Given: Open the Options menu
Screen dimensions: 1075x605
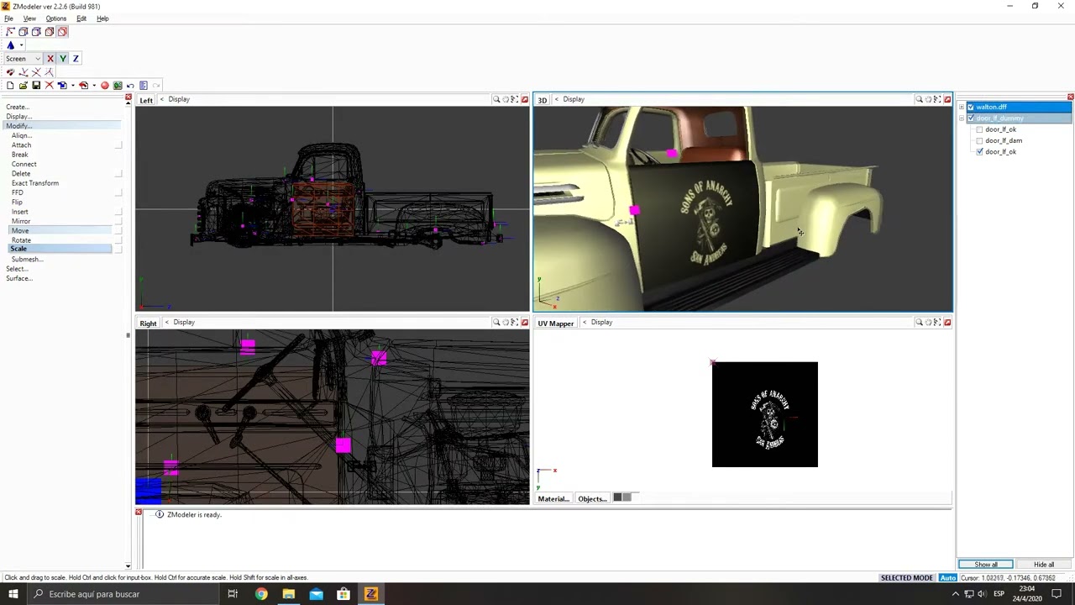Looking at the screenshot, I should click(55, 18).
